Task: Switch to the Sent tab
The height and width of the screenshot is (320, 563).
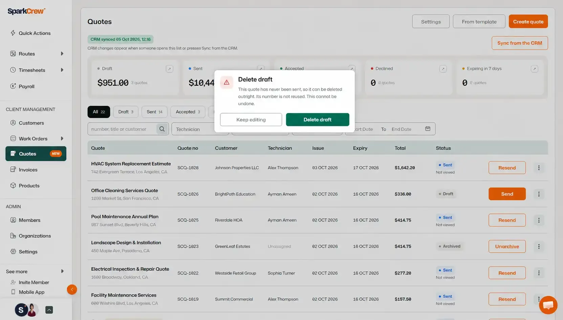Action: pyautogui.click(x=154, y=112)
